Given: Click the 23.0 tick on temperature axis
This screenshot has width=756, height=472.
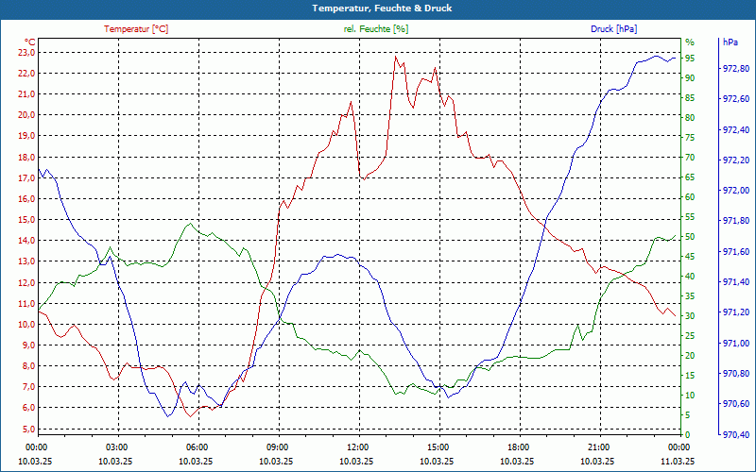Looking at the screenshot, I should tap(26, 52).
